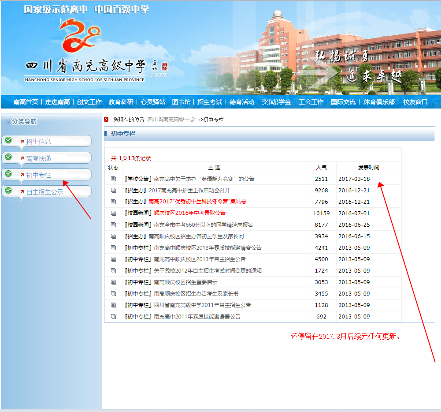Click the red arrow icon before 您现在的位置
441x412 pixels.
[106, 120]
